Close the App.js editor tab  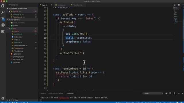tap(52, 5)
